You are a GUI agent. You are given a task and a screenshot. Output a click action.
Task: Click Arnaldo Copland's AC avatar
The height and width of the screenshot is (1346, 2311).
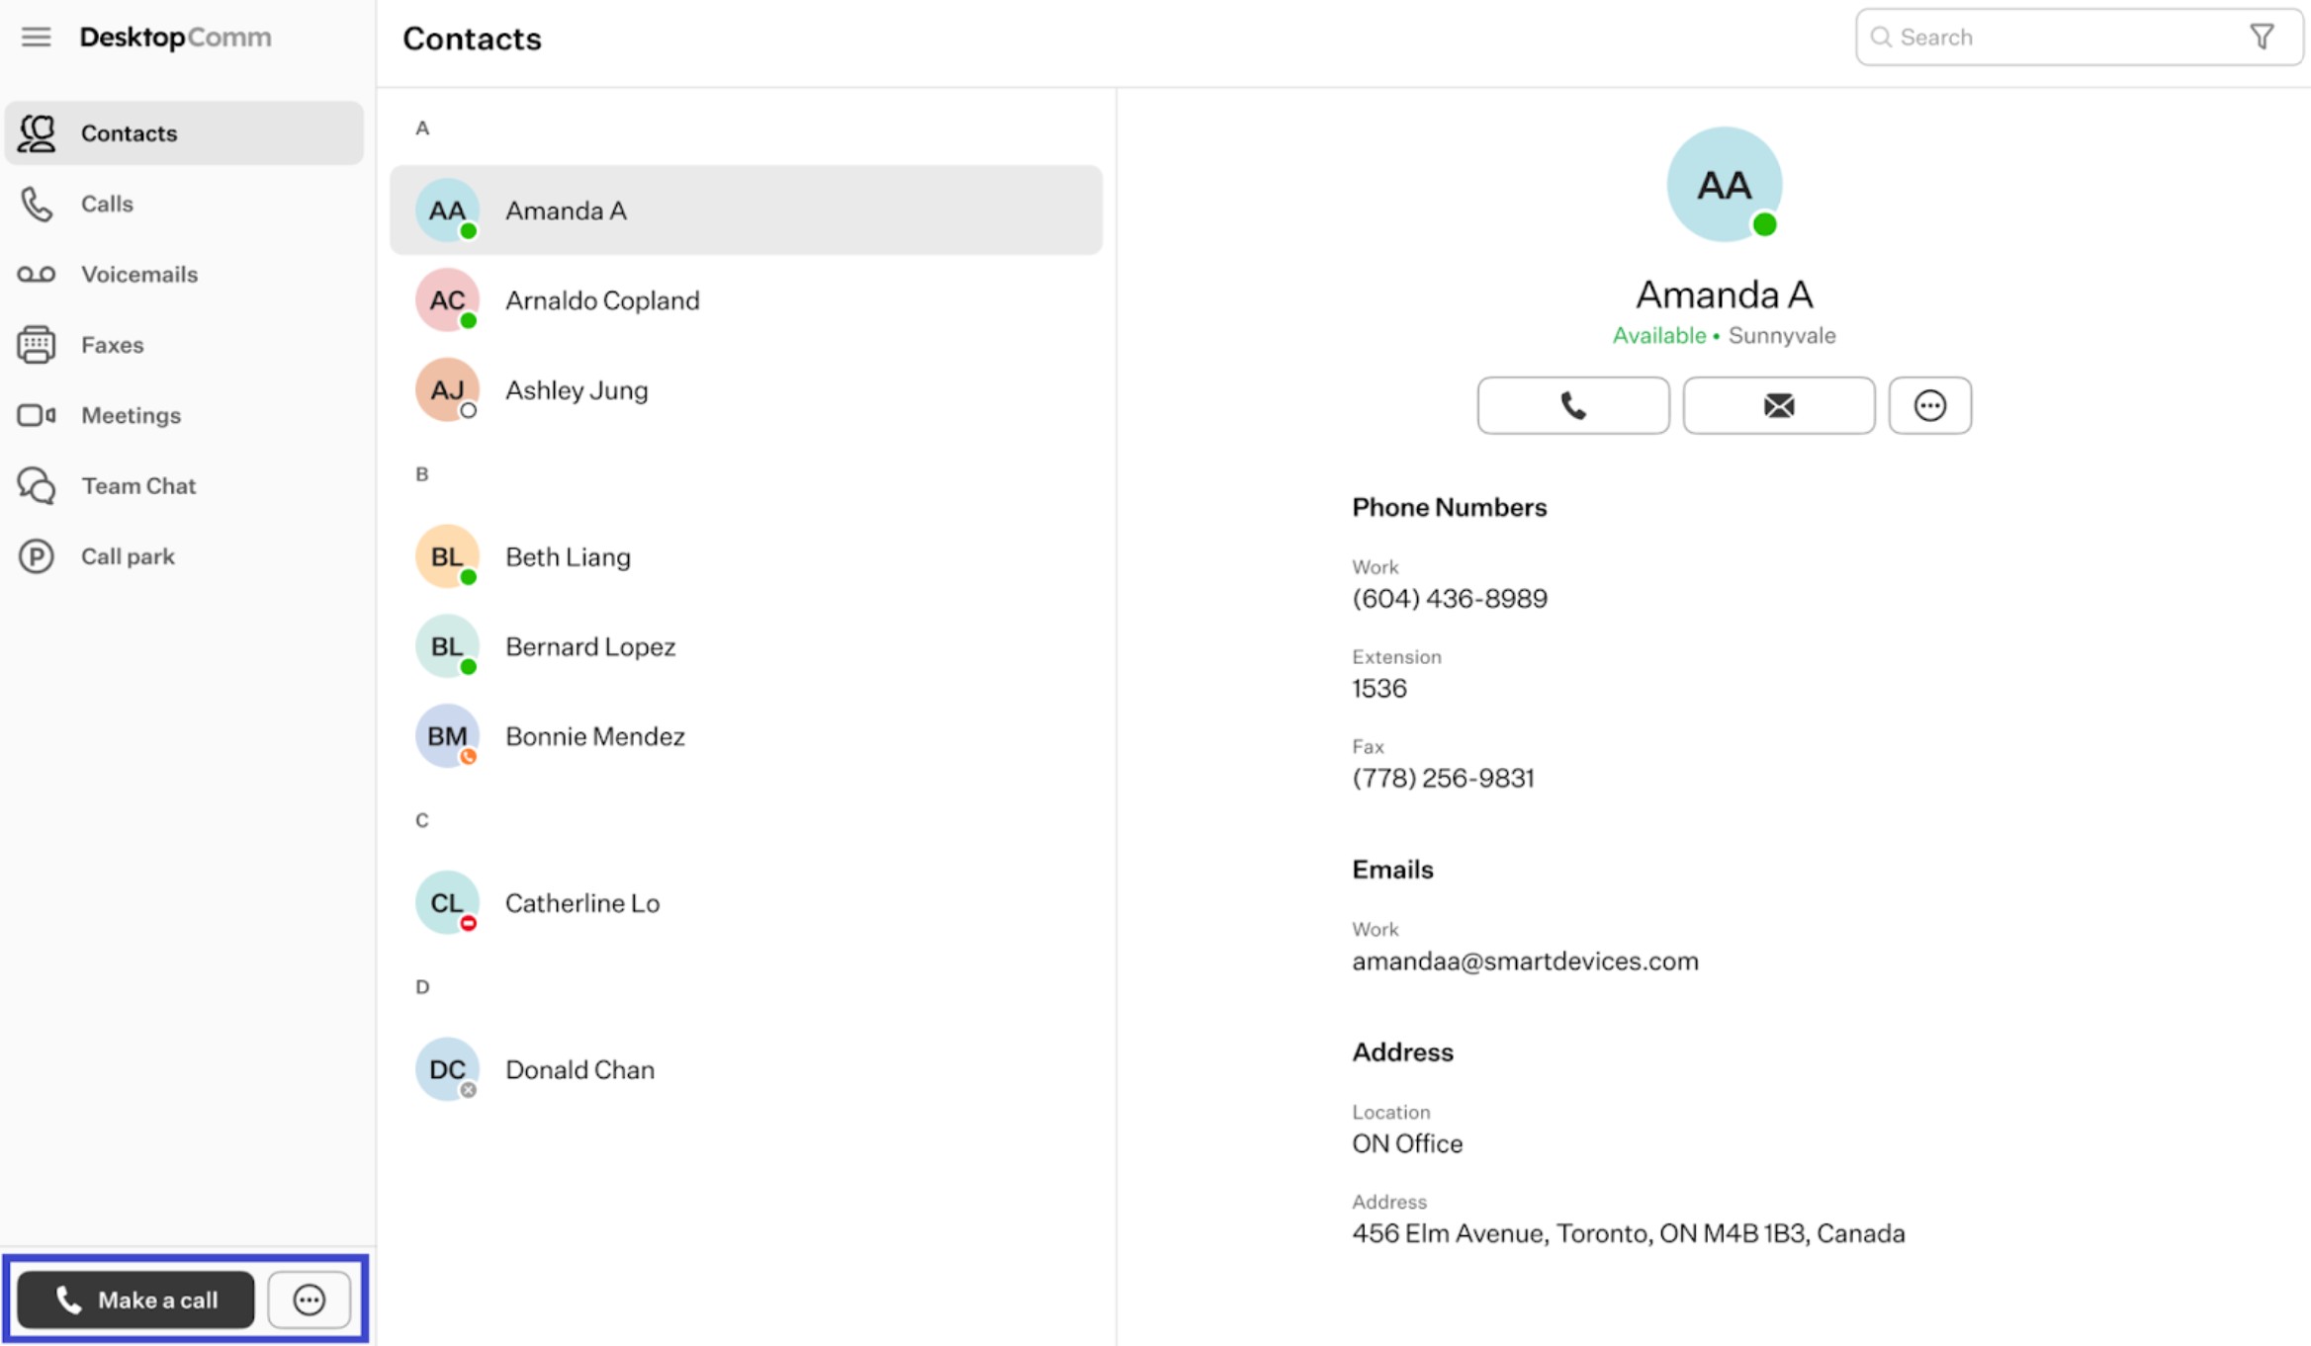coord(447,300)
